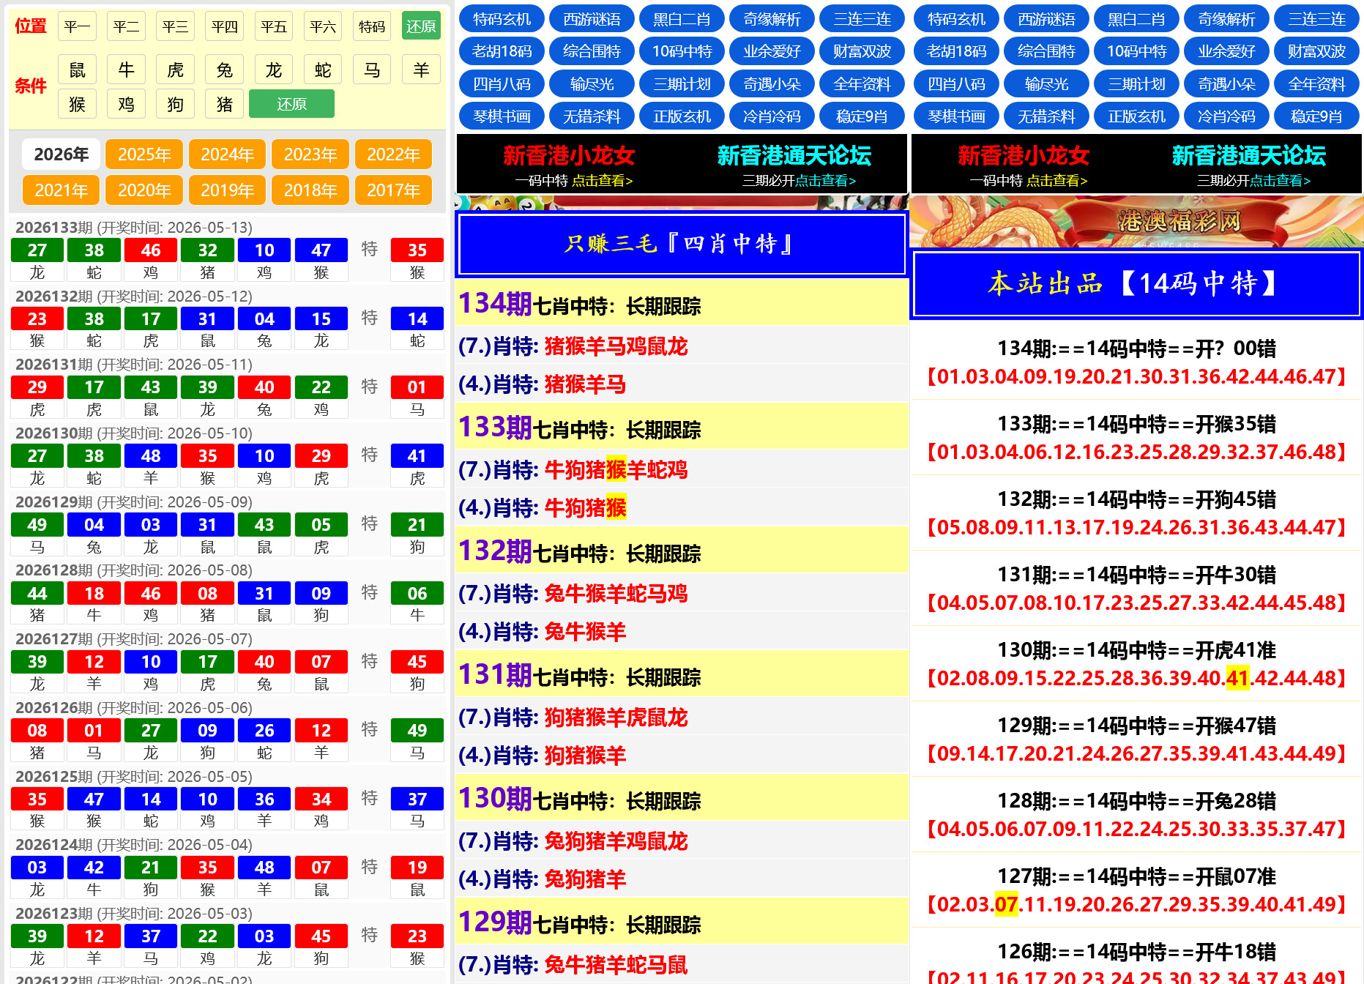Viewport: 1364px width, 984px height.
Task: Filter by zodiac 兔
Action: (224, 70)
